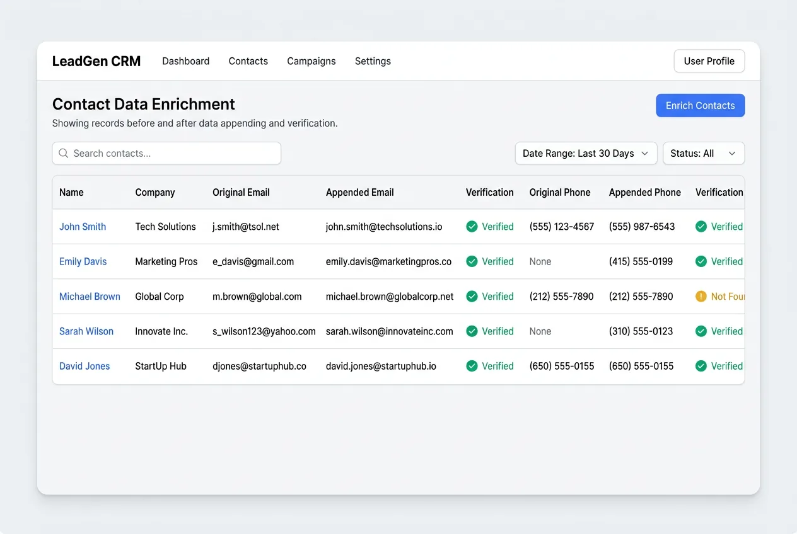The width and height of the screenshot is (797, 534).
Task: Navigate to the Dashboard tab
Action: click(185, 61)
